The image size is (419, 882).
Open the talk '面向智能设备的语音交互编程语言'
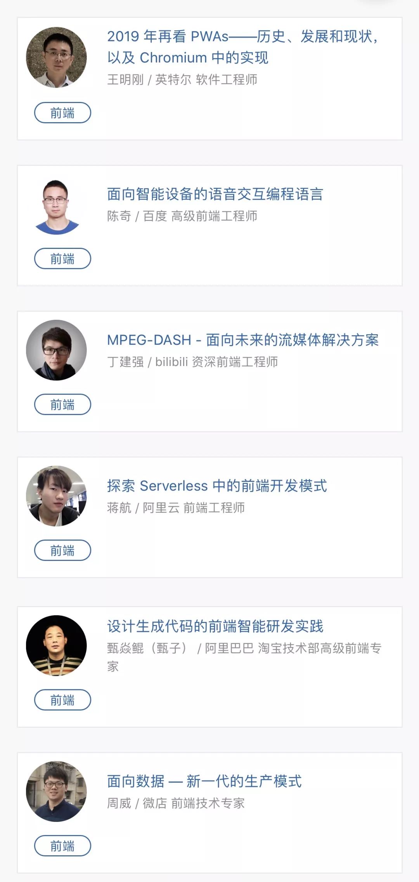pyautogui.click(x=215, y=194)
